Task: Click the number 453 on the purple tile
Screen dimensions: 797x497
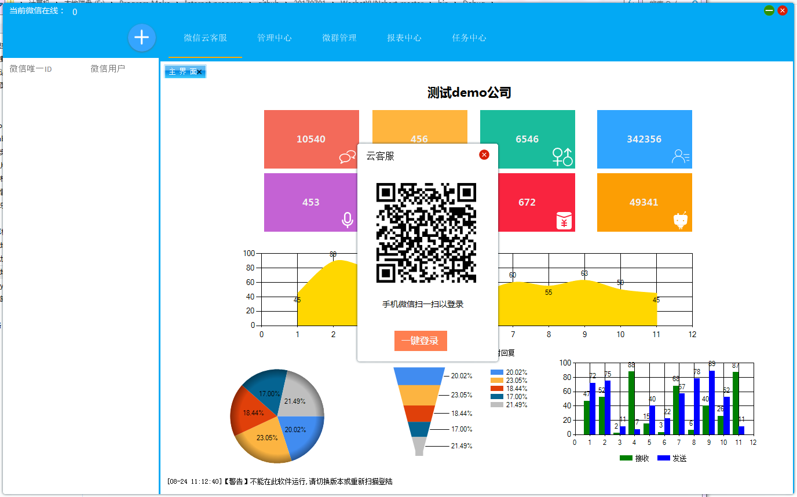Action: pos(311,202)
